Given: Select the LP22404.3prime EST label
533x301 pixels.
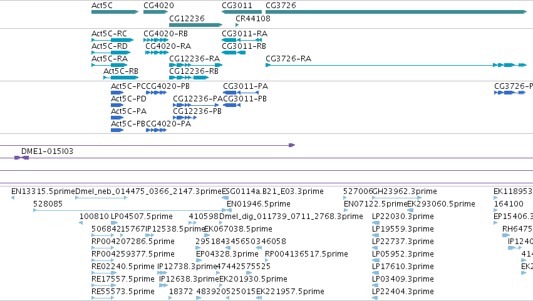Looking at the screenshot, I should 403,292.
